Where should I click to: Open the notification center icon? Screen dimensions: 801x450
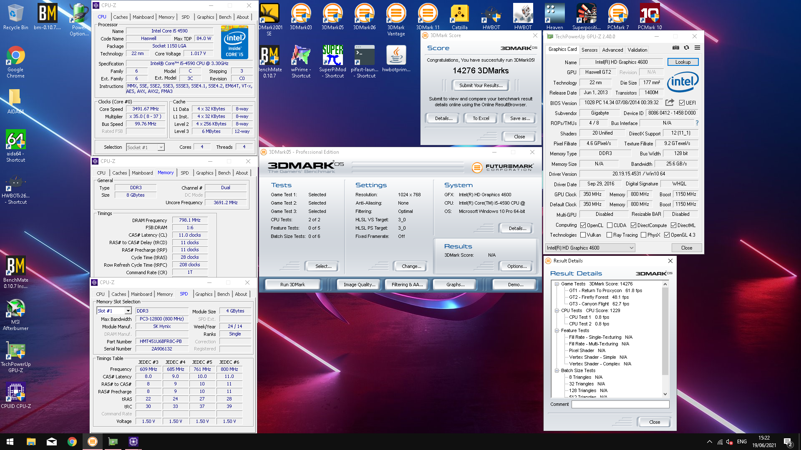788,442
